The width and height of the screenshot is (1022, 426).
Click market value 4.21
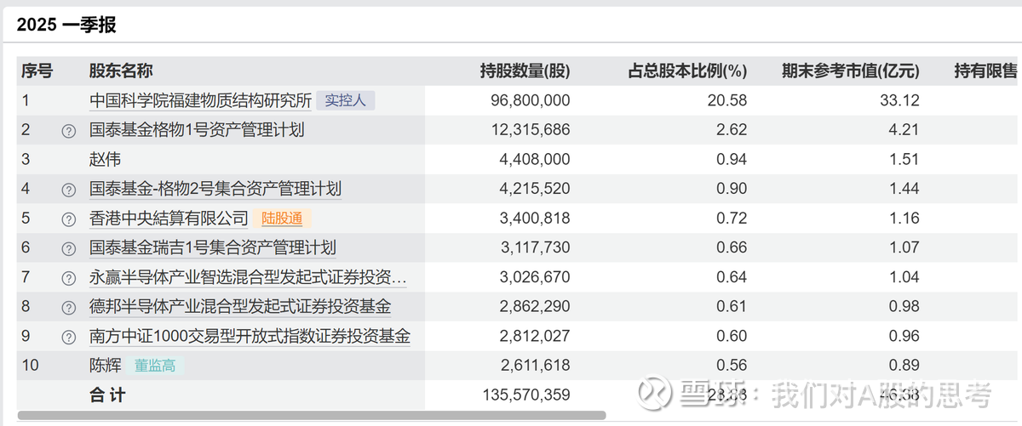pos(904,130)
